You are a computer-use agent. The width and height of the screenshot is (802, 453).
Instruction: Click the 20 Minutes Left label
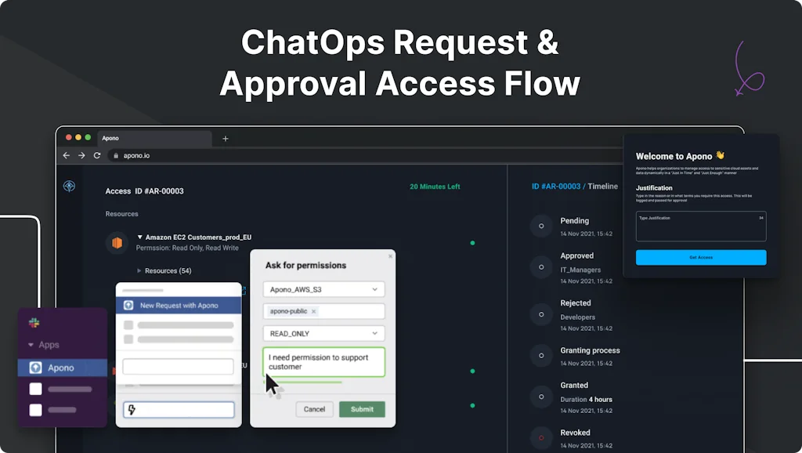[435, 187]
